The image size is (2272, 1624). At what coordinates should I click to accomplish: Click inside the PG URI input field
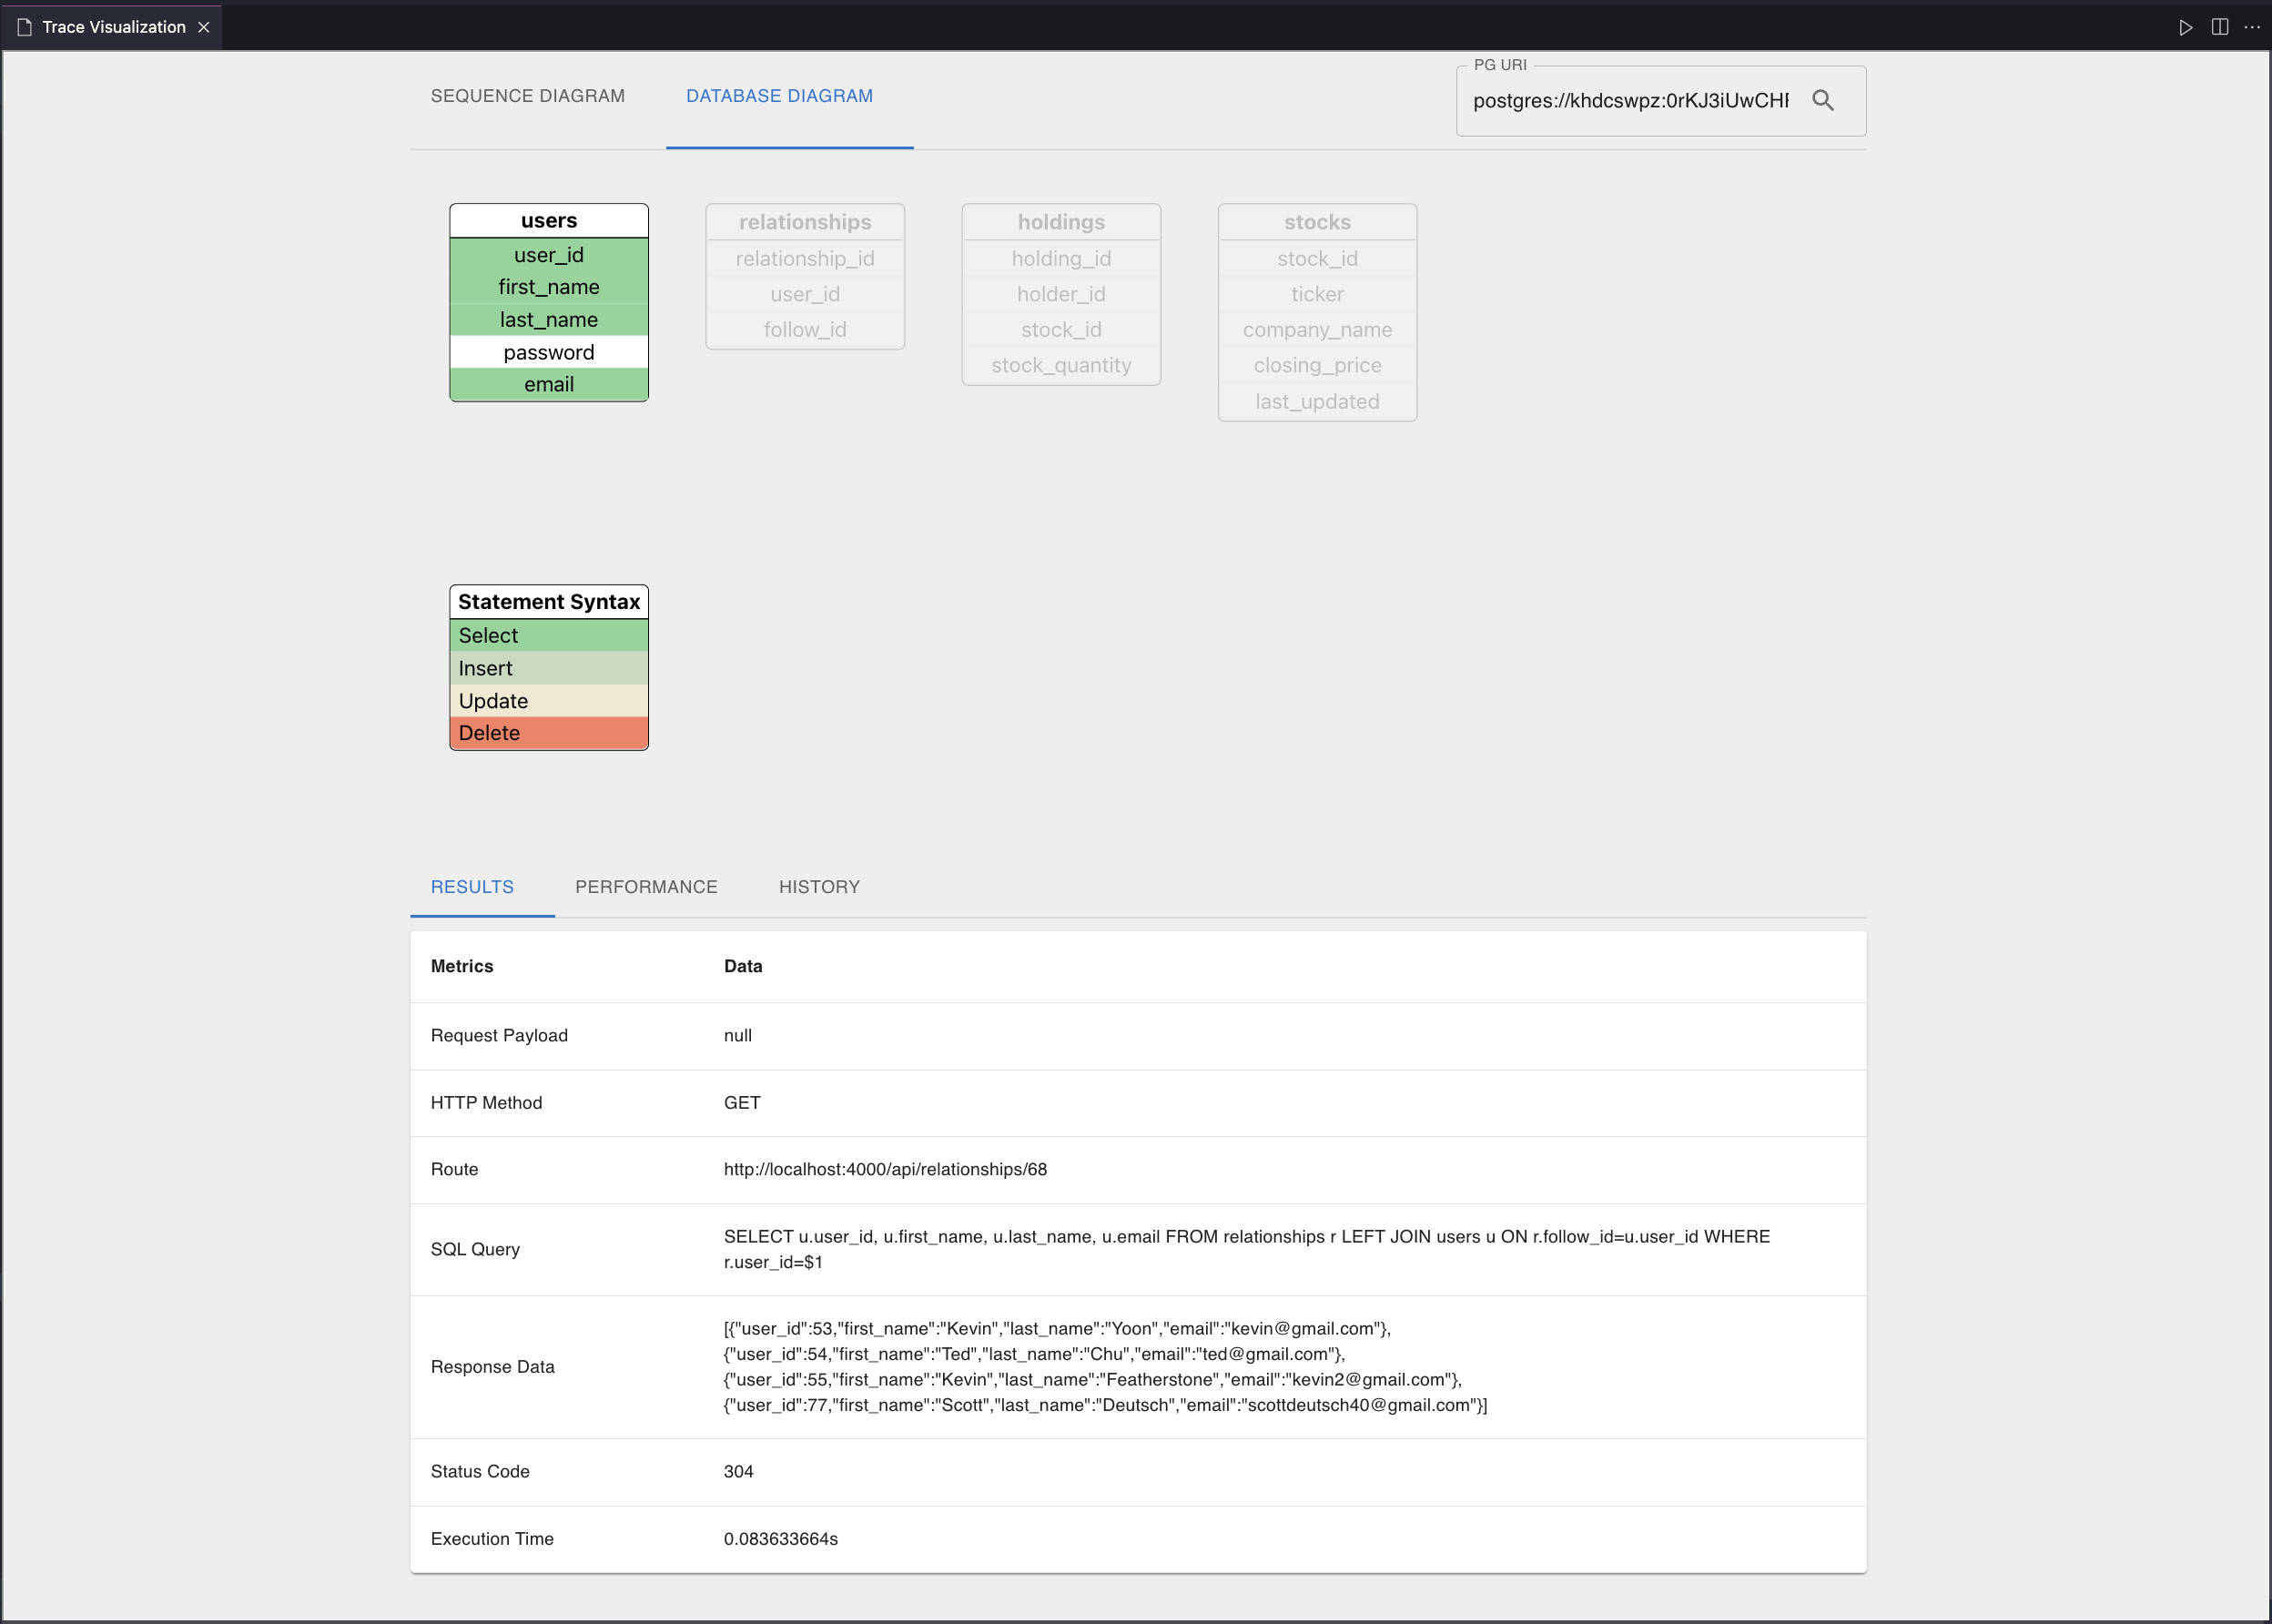pyautogui.click(x=1630, y=101)
